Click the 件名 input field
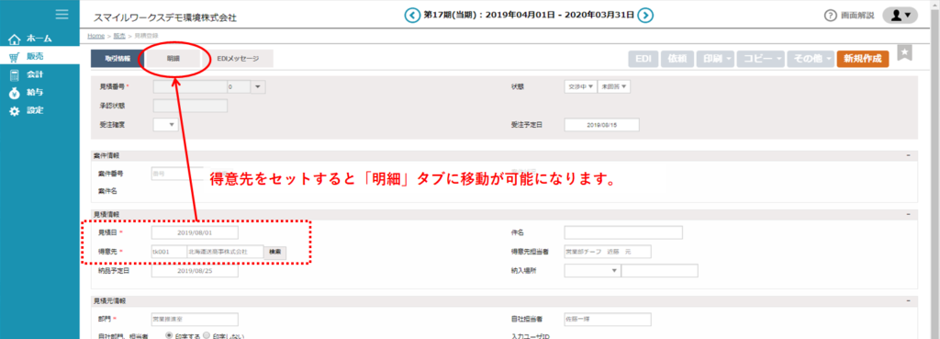 tap(623, 232)
